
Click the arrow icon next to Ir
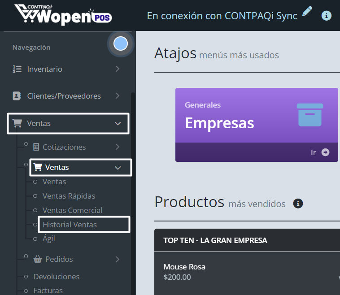click(x=325, y=152)
